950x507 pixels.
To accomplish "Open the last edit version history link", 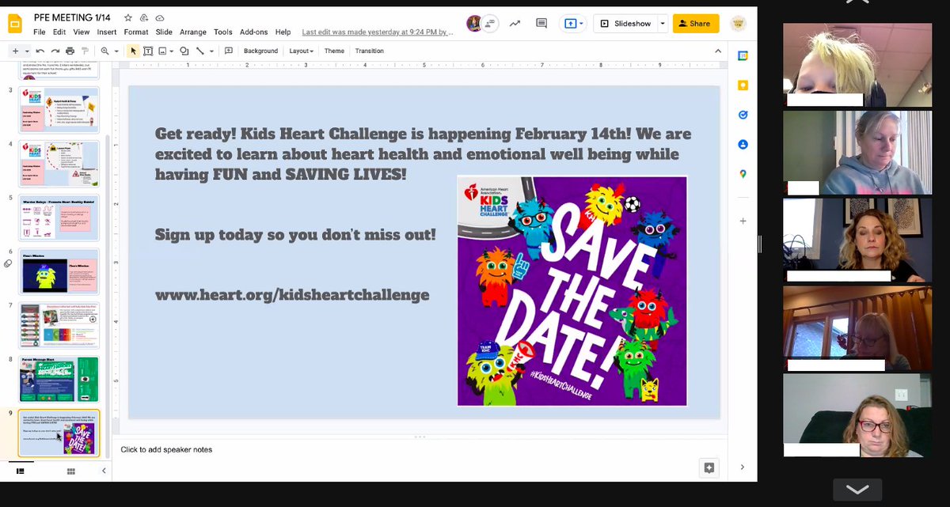I will pyautogui.click(x=378, y=32).
